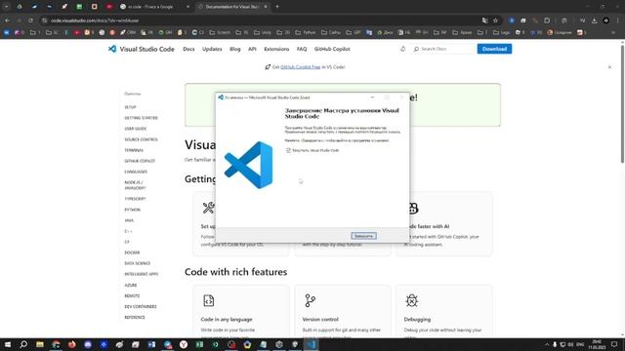Viewport: 625px width, 351px height.
Task: Show hidden system tray icons chevron
Action: [x=547, y=344]
